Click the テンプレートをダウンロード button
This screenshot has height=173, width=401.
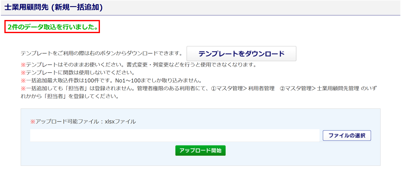click(x=241, y=54)
